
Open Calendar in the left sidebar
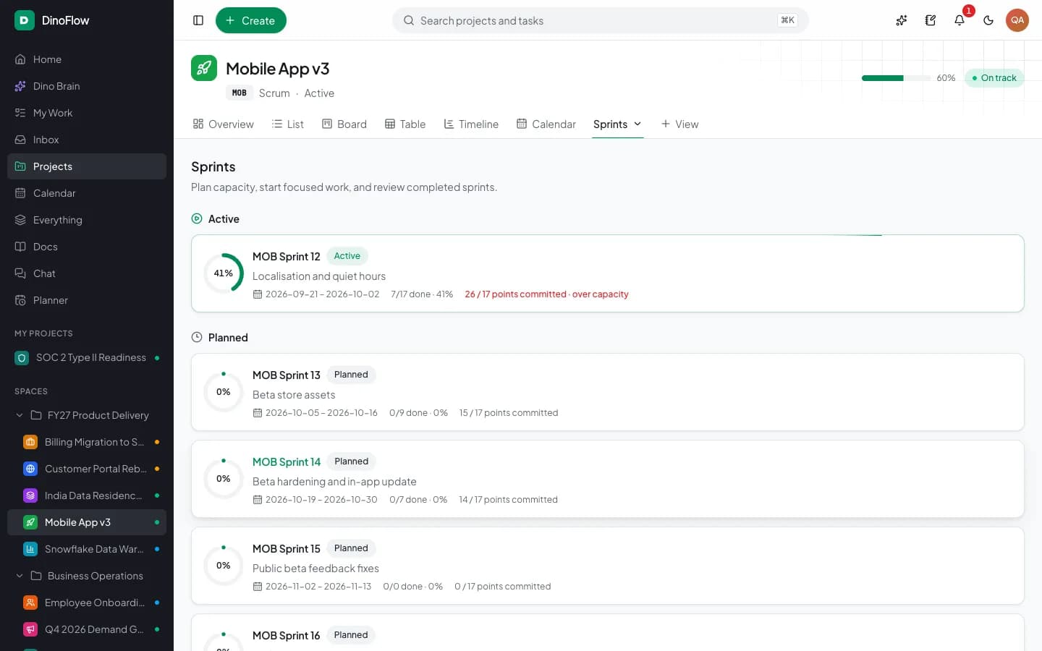pos(87,193)
